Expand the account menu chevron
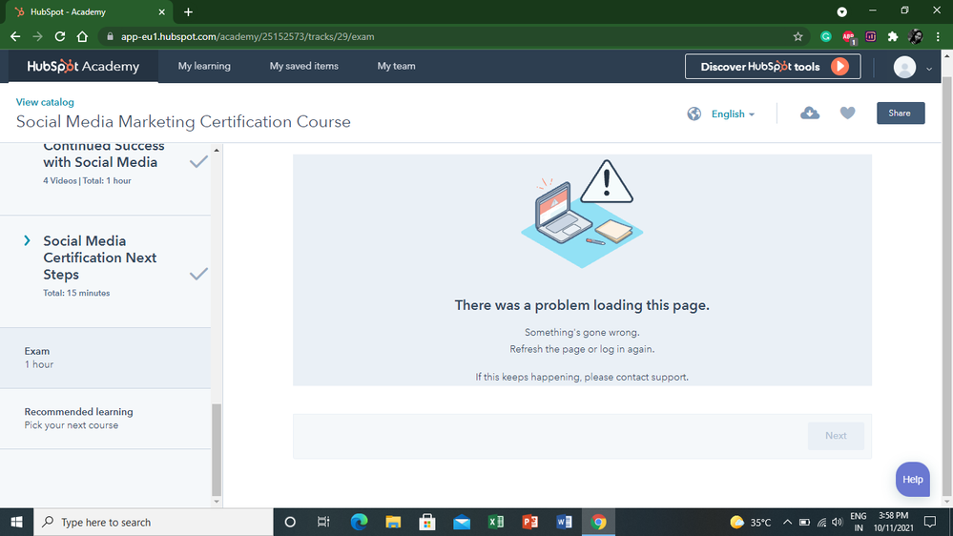The width and height of the screenshot is (953, 536). pos(929,69)
